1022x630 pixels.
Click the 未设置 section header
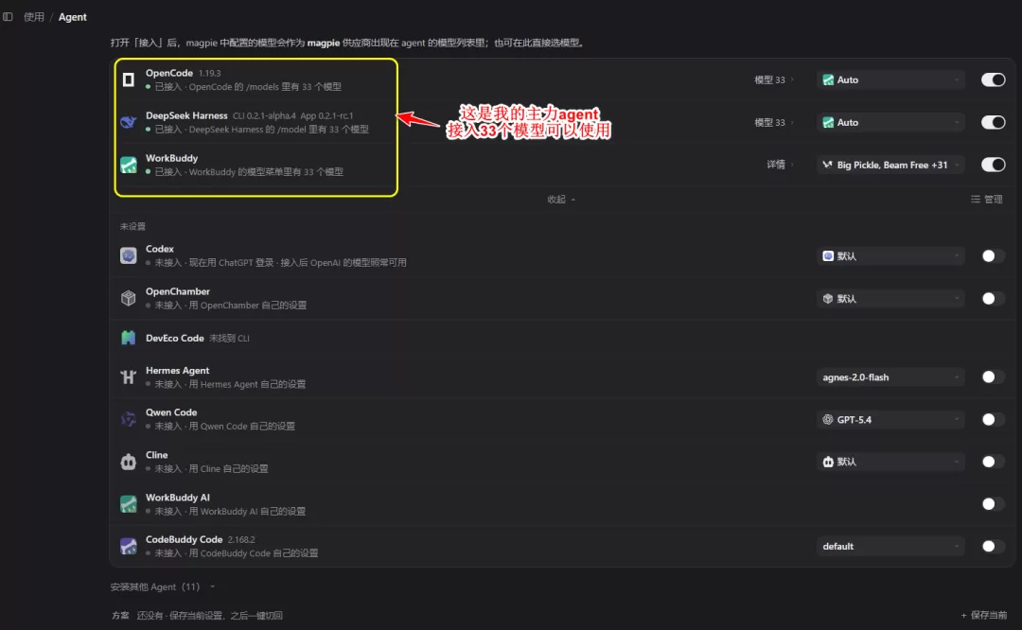[132, 226]
